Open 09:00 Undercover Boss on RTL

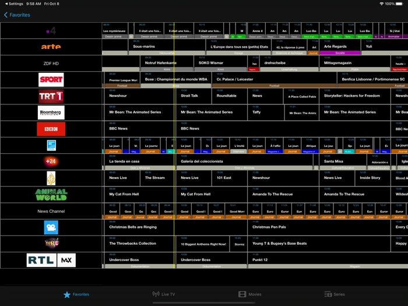140,260
